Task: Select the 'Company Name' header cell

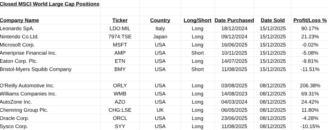Action: [x=19, y=20]
